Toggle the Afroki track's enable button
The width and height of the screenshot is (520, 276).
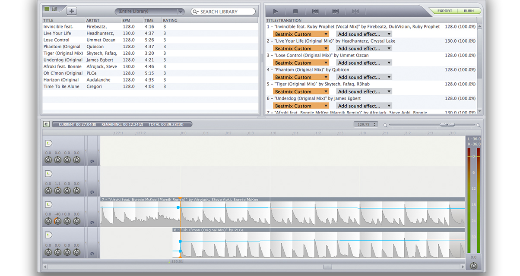(x=48, y=204)
